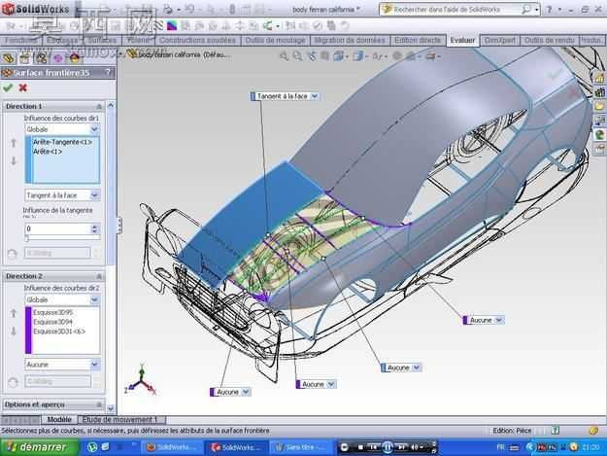This screenshot has height=456, width=607.
Task: Click the Zoom to Fit view icon
Action: click(285, 56)
